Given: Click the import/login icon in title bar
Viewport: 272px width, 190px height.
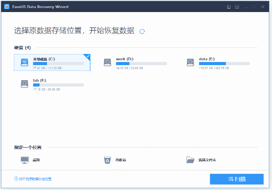Looking at the screenshot, I should [x=229, y=7].
